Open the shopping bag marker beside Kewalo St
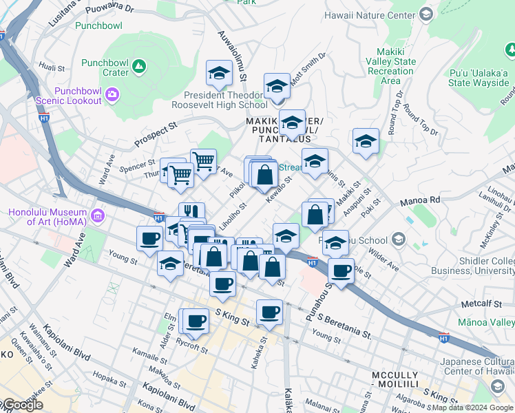The image size is (515, 413). pyautogui.click(x=264, y=175)
